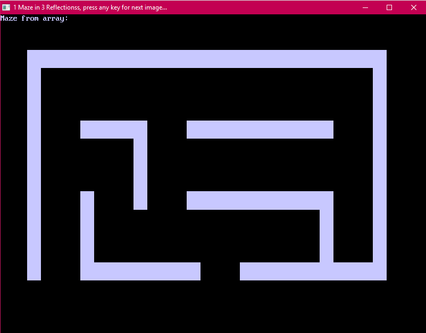Close the 1 Maze in 3 Reflections window
Screen dimensions: 426x333
(414, 7)
